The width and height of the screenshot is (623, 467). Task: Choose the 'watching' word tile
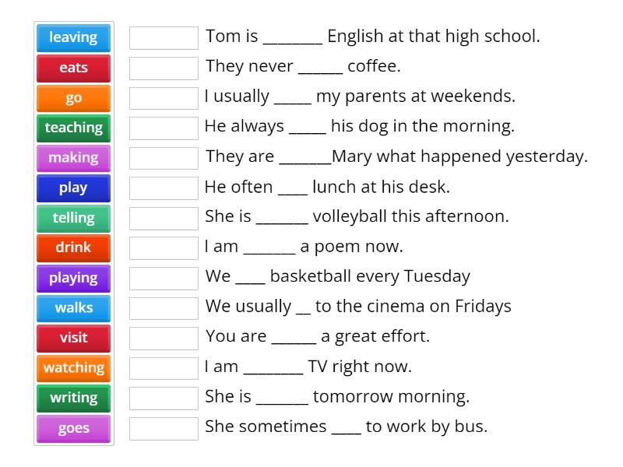pyautogui.click(x=73, y=367)
